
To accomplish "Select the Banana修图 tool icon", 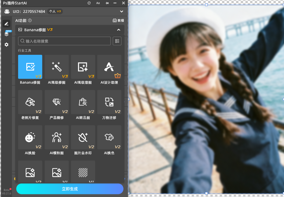I will 30,66.
